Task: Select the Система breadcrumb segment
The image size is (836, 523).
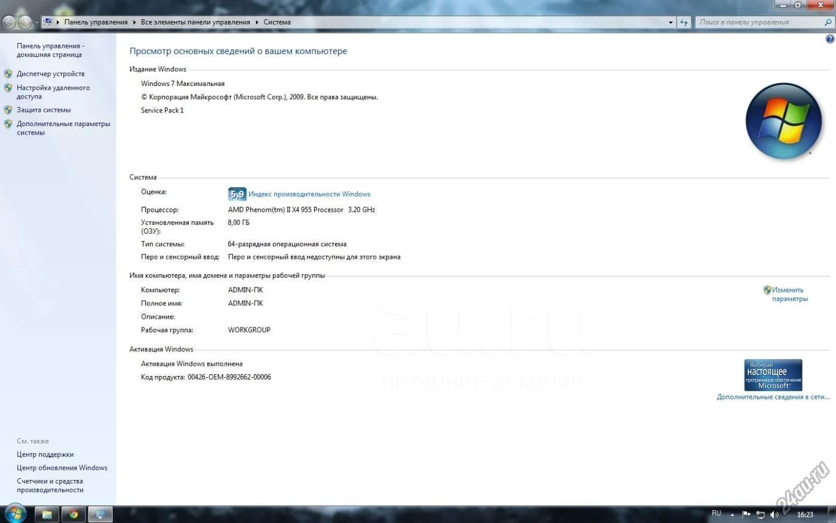Action: (277, 22)
